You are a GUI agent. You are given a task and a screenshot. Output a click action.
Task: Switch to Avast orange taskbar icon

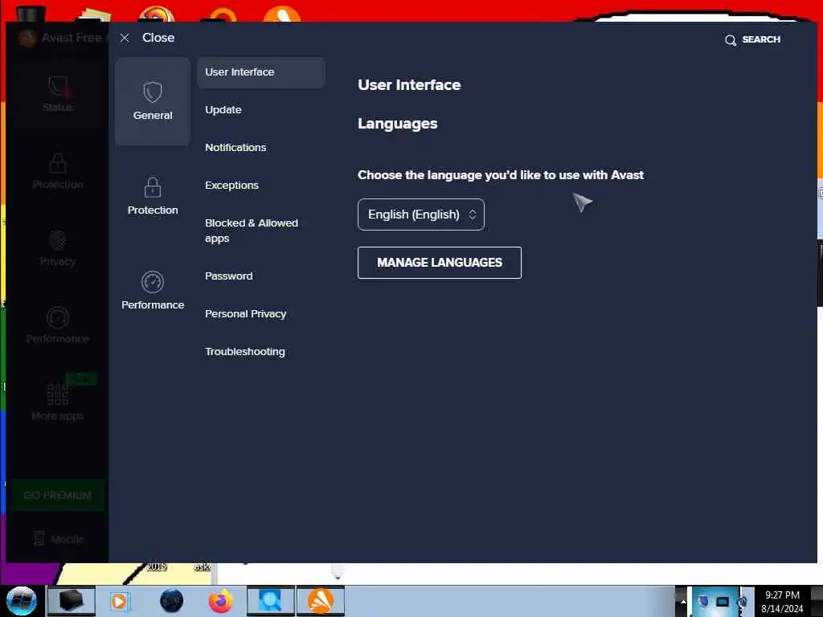[x=321, y=601]
